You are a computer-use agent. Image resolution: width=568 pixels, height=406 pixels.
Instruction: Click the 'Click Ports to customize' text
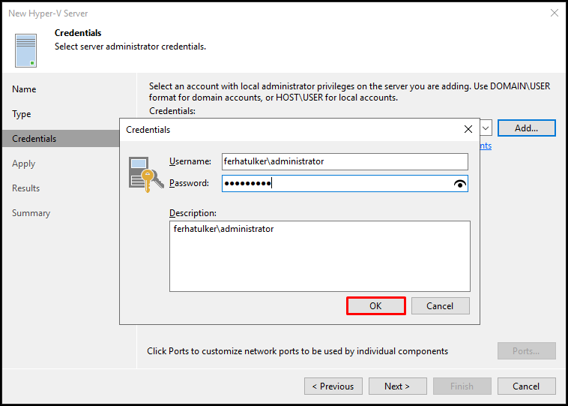[x=297, y=351]
